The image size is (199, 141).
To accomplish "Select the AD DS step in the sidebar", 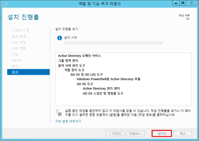I will [16, 60].
